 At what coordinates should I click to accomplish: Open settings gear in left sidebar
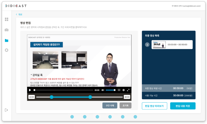(6, 50)
